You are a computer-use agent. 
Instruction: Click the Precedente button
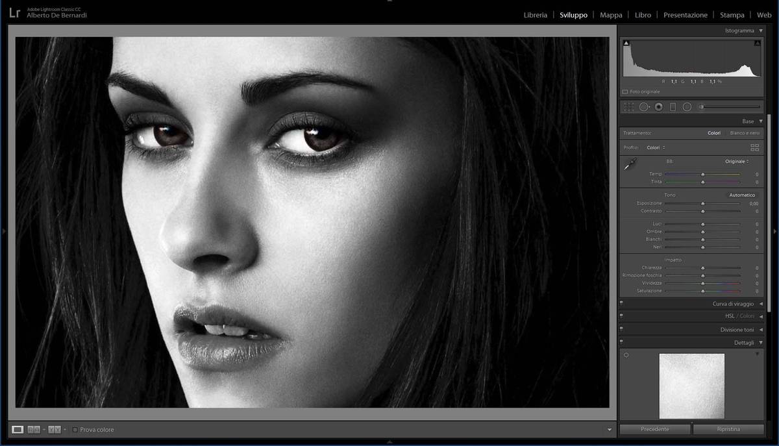(654, 429)
